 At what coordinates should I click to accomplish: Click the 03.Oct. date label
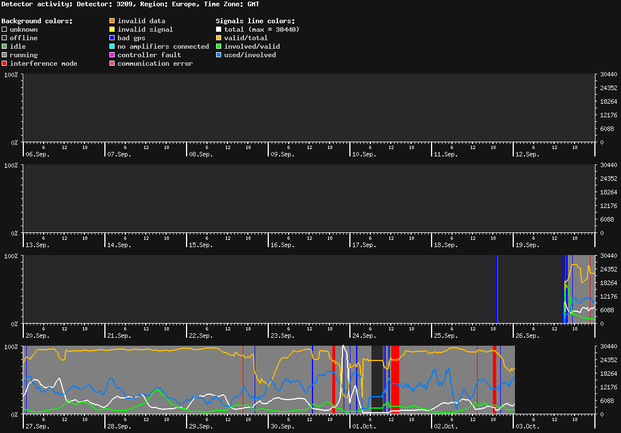527,426
